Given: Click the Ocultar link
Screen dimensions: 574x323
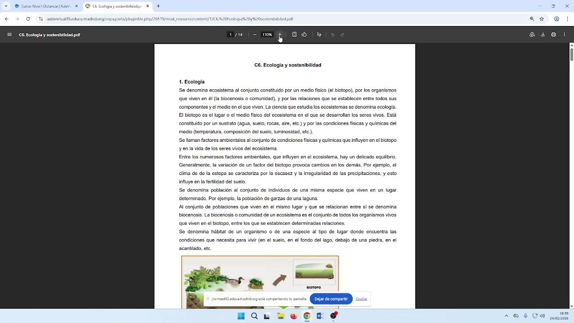Looking at the screenshot, I should point(361,299).
